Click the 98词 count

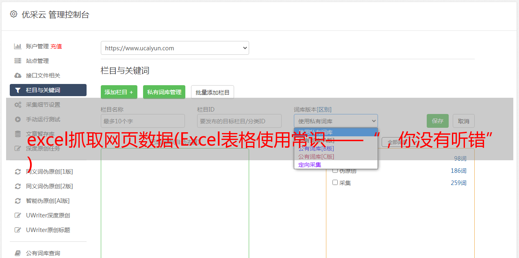[x=460, y=159]
